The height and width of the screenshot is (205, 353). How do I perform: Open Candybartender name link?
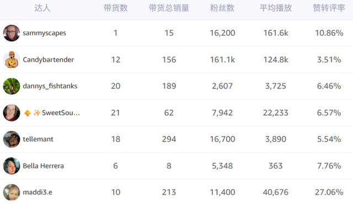48,60
